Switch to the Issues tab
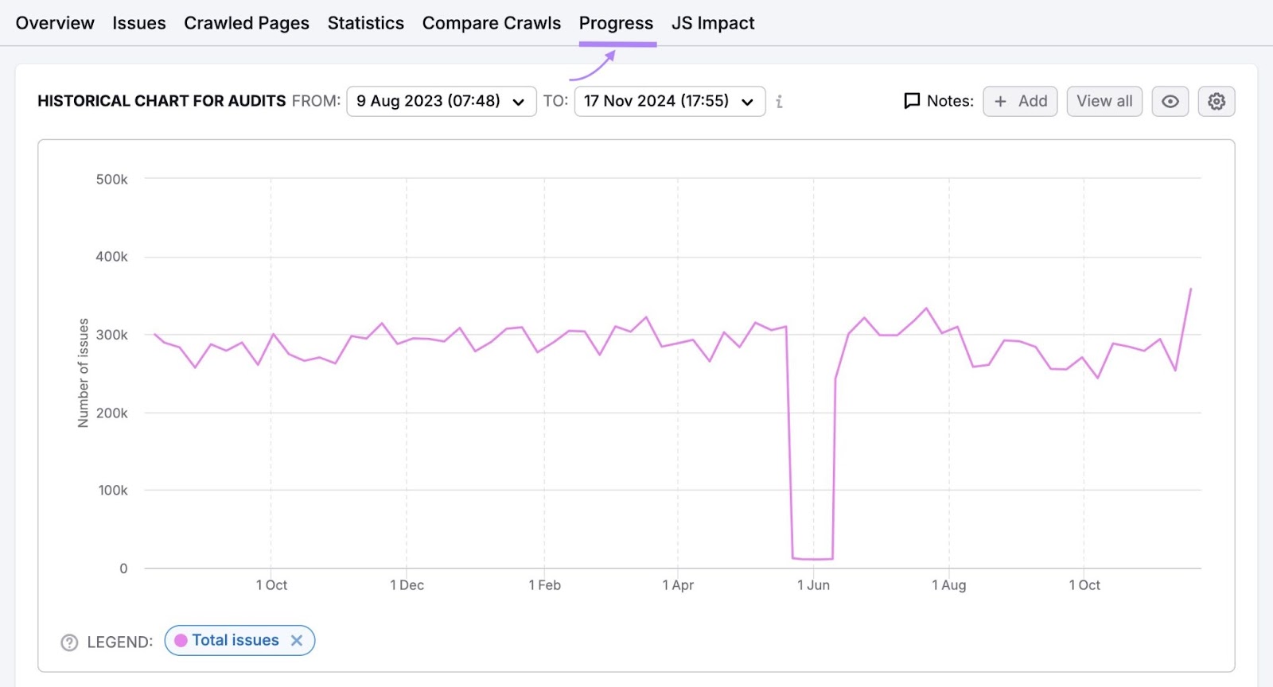Viewport: 1273px width, 687px height. [139, 23]
